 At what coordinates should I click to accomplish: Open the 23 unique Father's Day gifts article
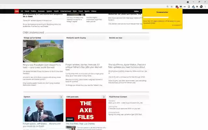(x=84, y=67)
